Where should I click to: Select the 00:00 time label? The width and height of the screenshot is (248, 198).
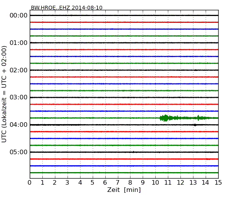click(x=19, y=16)
